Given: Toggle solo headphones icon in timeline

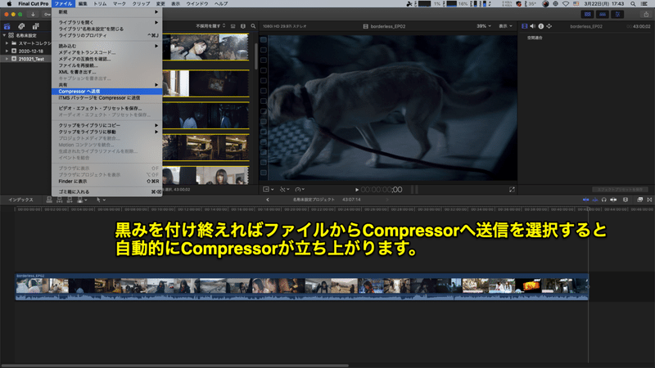Looking at the screenshot, I should coord(604,200).
